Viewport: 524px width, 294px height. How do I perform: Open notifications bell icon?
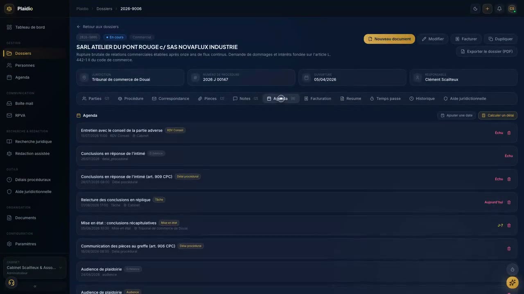pyautogui.click(x=499, y=9)
